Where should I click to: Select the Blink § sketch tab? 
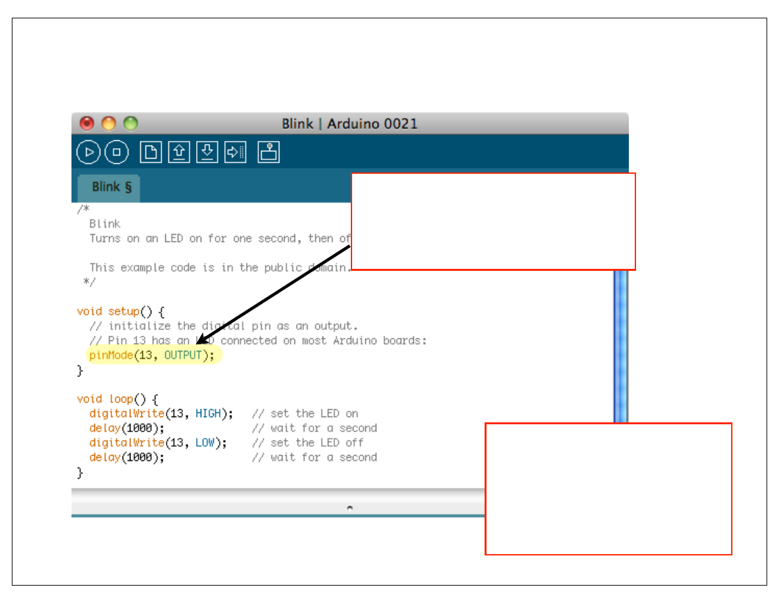111,188
